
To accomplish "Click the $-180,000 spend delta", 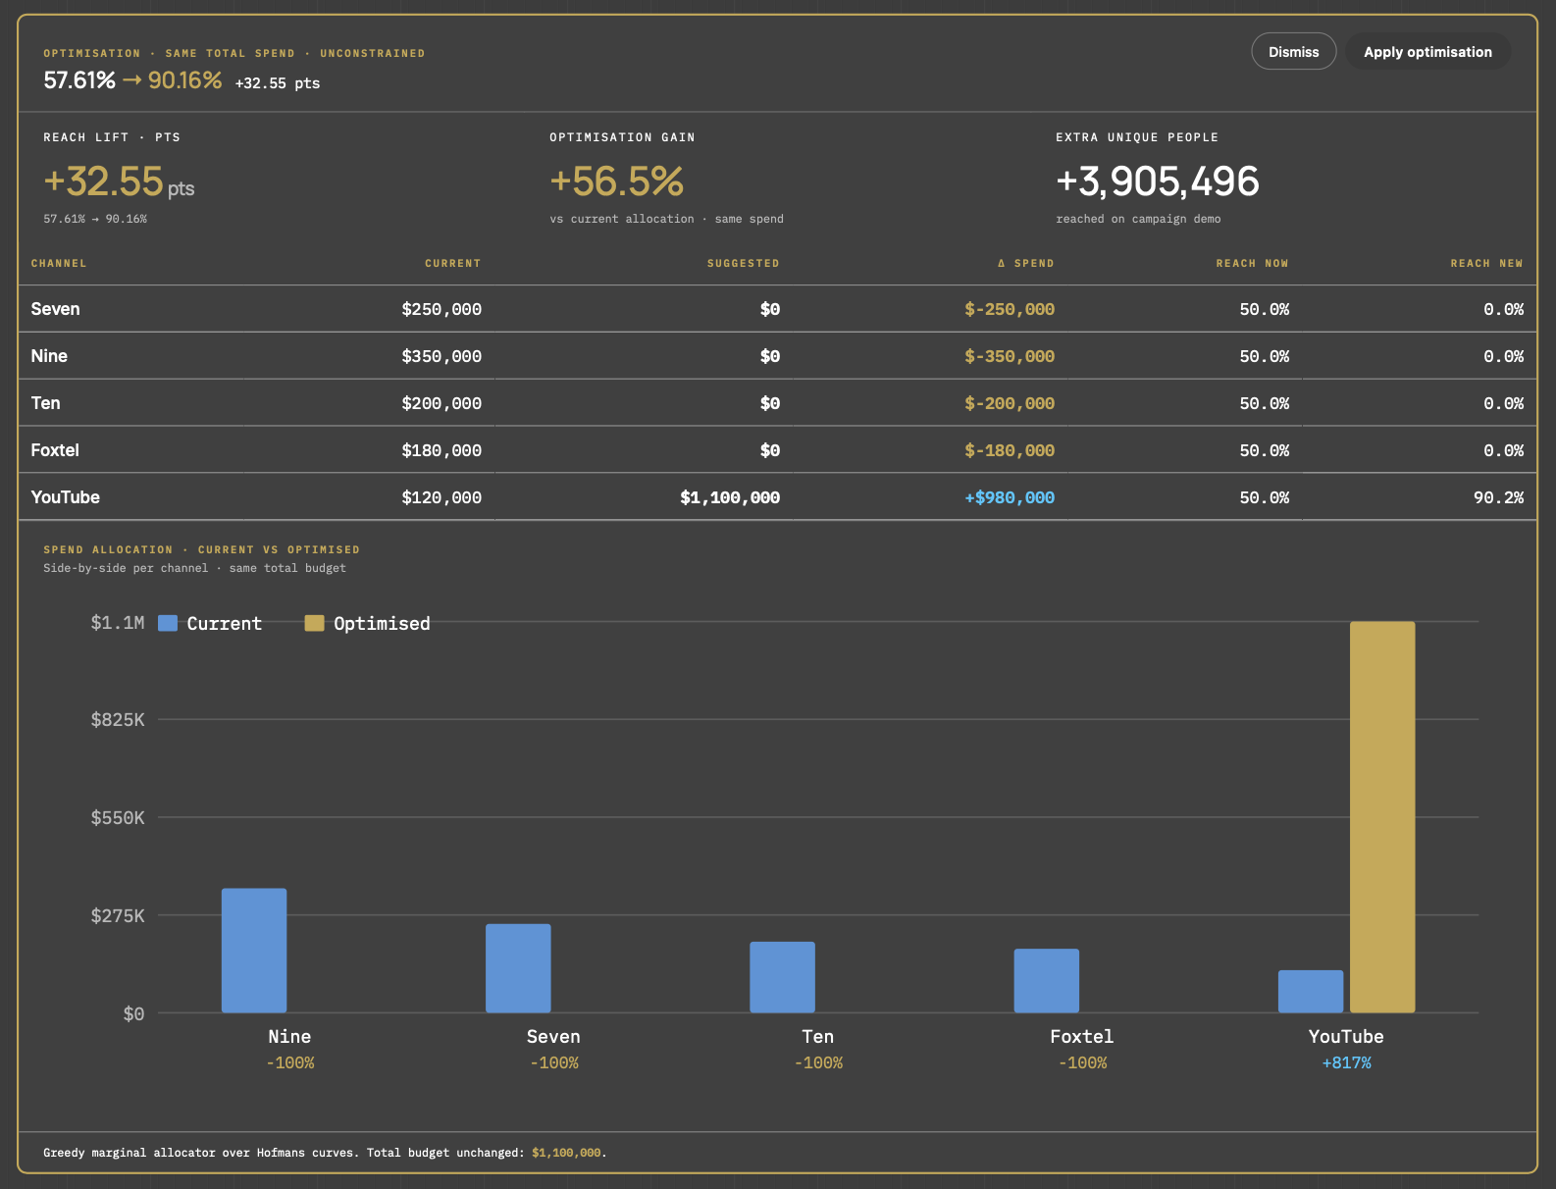I will 1010,450.
